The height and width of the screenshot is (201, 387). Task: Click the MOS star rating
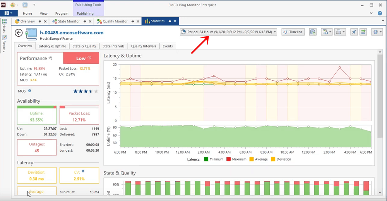click(86, 91)
